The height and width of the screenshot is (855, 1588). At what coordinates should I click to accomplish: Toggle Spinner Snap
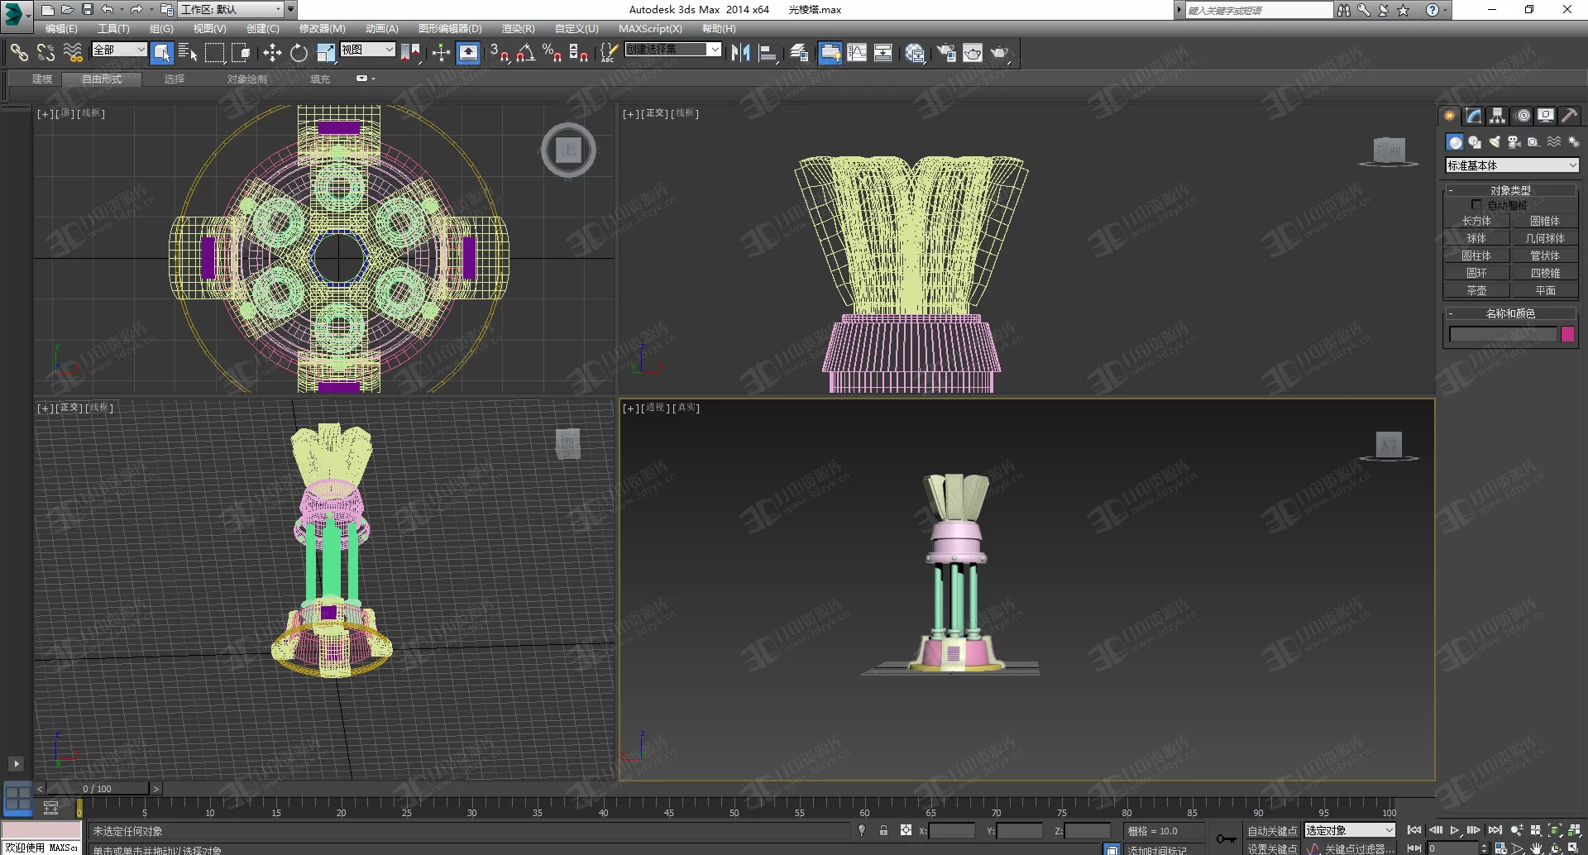(579, 53)
